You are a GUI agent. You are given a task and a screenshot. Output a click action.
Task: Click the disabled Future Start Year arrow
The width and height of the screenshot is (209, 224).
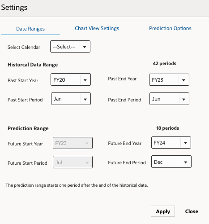[x=87, y=143]
